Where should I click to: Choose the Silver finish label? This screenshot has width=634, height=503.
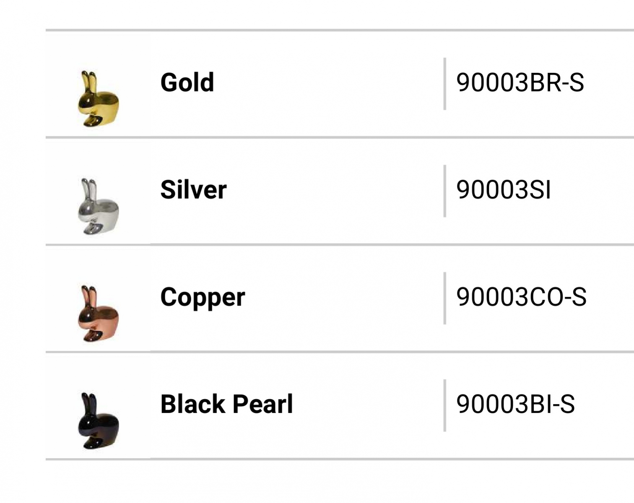tap(193, 189)
